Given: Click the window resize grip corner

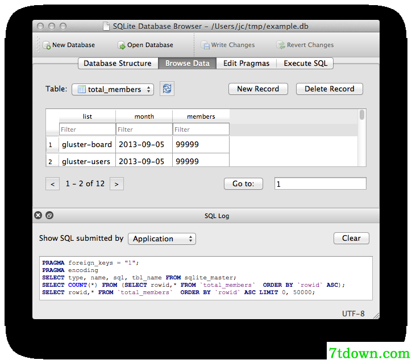Looking at the screenshot, I should pos(376,316).
